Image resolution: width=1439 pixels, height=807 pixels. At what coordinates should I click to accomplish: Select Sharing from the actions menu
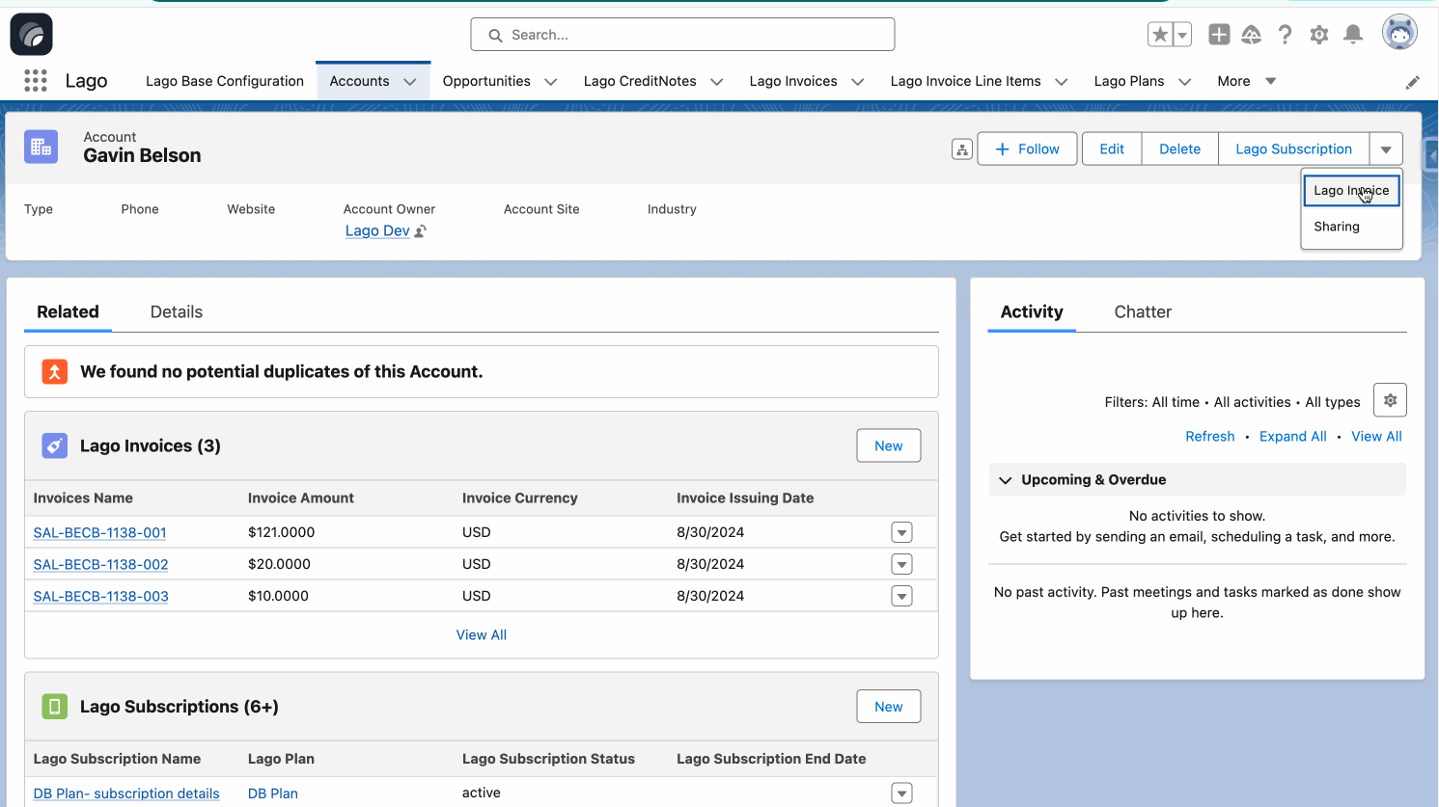coord(1336,227)
